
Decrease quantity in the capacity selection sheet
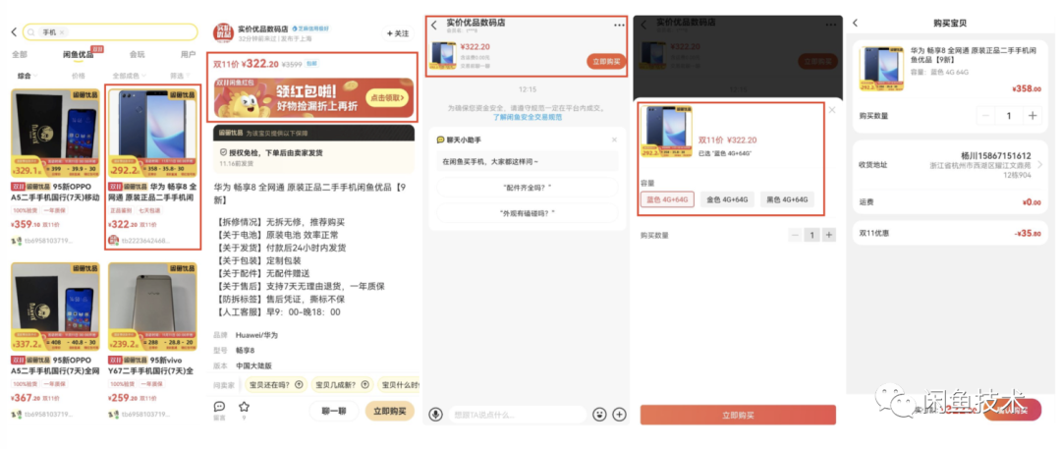[x=795, y=235]
